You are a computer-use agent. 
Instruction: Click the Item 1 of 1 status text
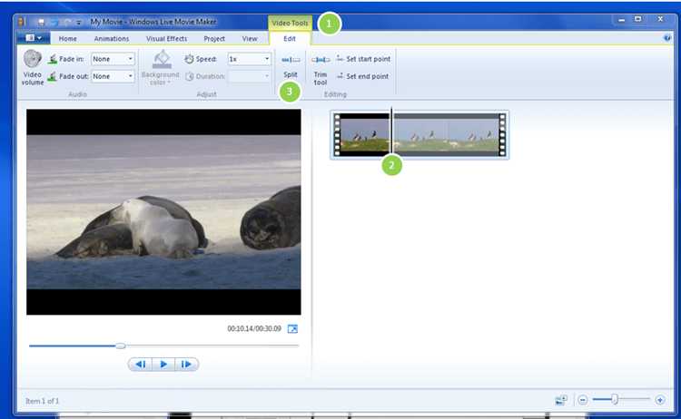(42, 401)
